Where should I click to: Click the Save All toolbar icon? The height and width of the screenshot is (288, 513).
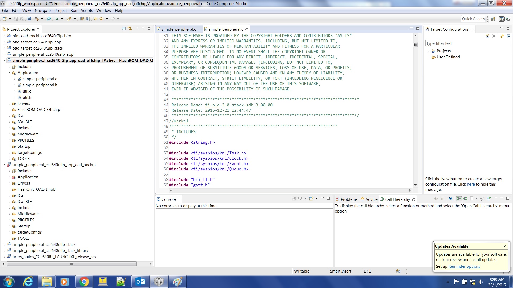point(21,19)
